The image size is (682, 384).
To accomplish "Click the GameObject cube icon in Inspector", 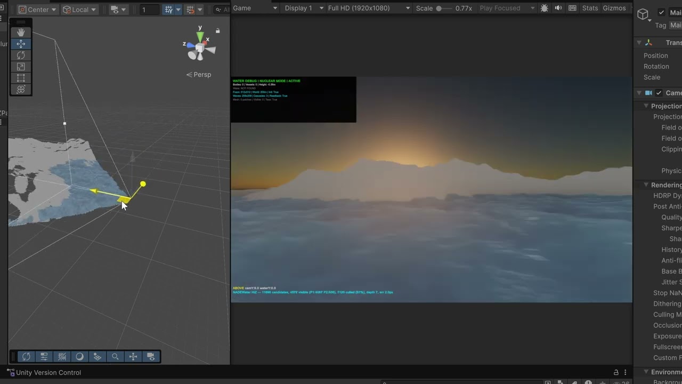I will coord(644,14).
